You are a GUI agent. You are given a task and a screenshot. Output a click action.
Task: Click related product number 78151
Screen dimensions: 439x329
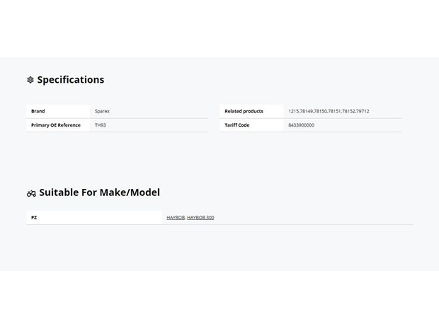pyautogui.click(x=334, y=111)
